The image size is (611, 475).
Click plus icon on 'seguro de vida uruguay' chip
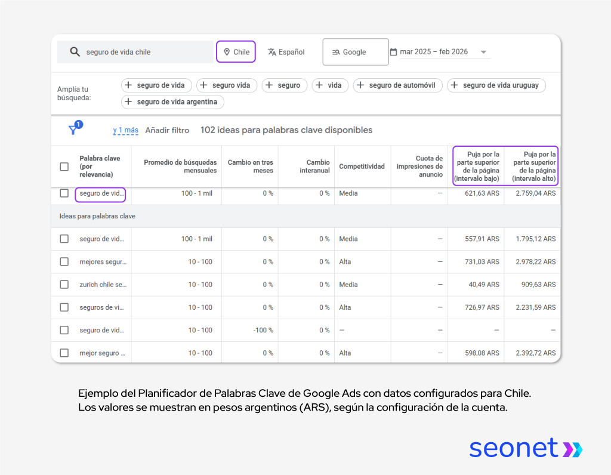454,85
